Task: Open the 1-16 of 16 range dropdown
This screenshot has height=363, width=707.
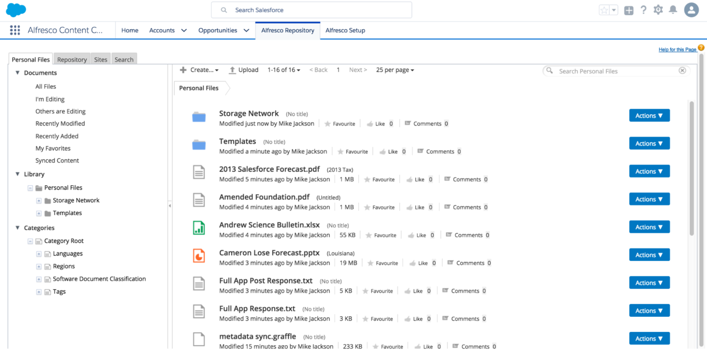Action: coord(284,70)
